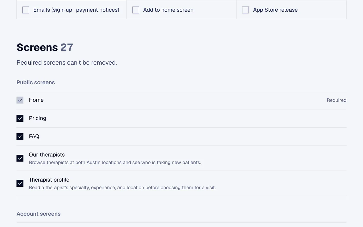Click the Therapist profile title
363x227 pixels.
coord(49,180)
